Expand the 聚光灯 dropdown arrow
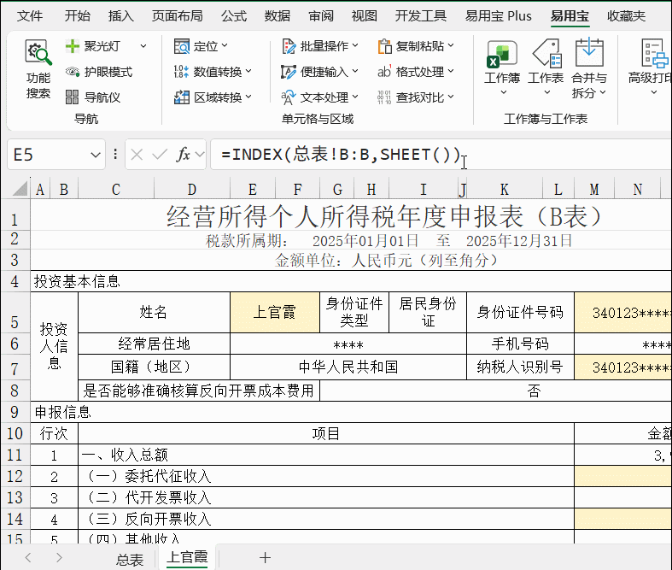672x570 pixels. tap(143, 46)
